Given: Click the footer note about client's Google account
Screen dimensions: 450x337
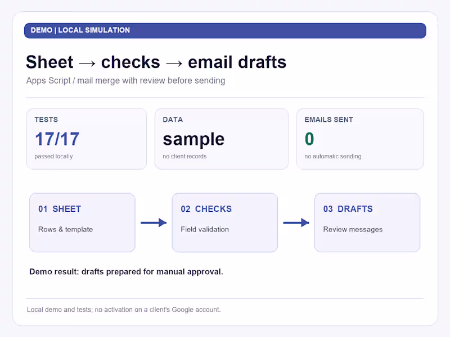Looking at the screenshot, I should (124, 310).
